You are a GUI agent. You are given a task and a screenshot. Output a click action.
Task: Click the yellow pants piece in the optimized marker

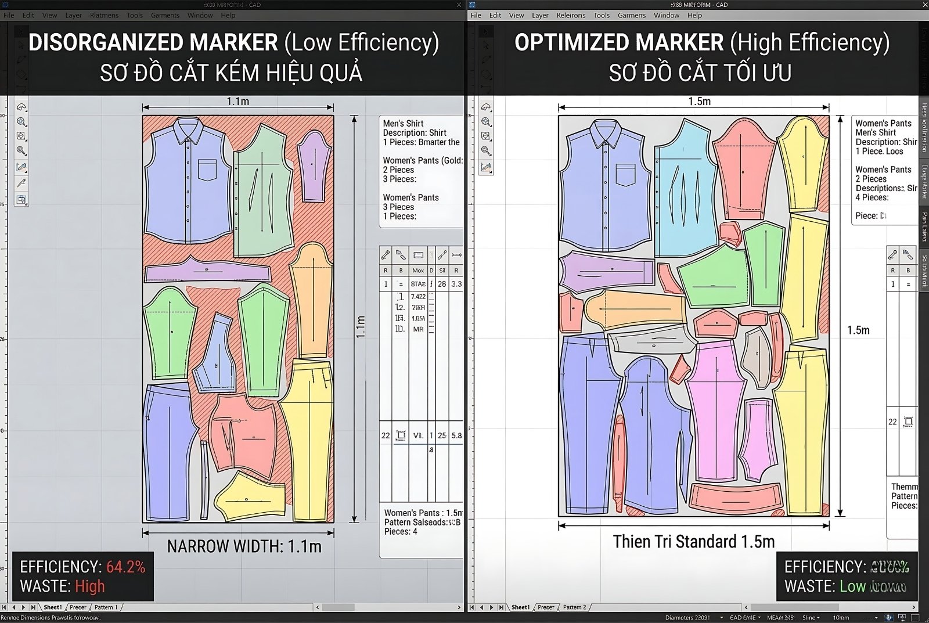pyautogui.click(x=801, y=430)
